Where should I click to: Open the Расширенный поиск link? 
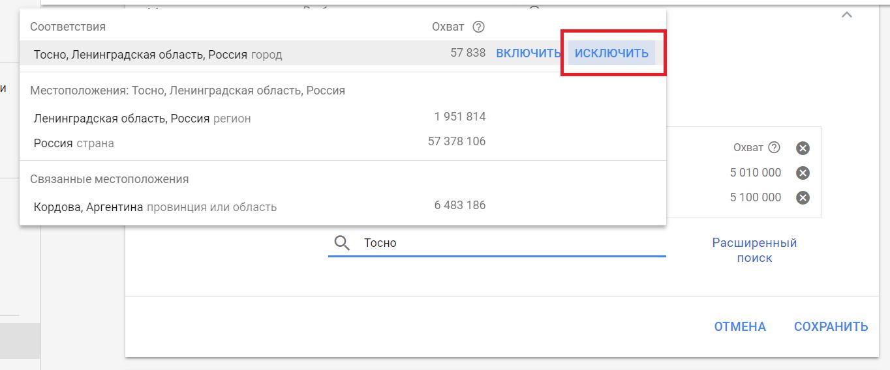tap(754, 250)
